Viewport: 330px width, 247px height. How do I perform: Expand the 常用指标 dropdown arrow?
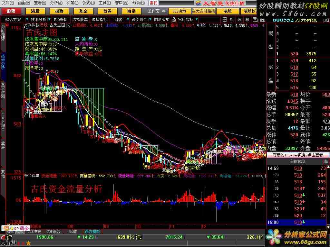click(x=197, y=19)
